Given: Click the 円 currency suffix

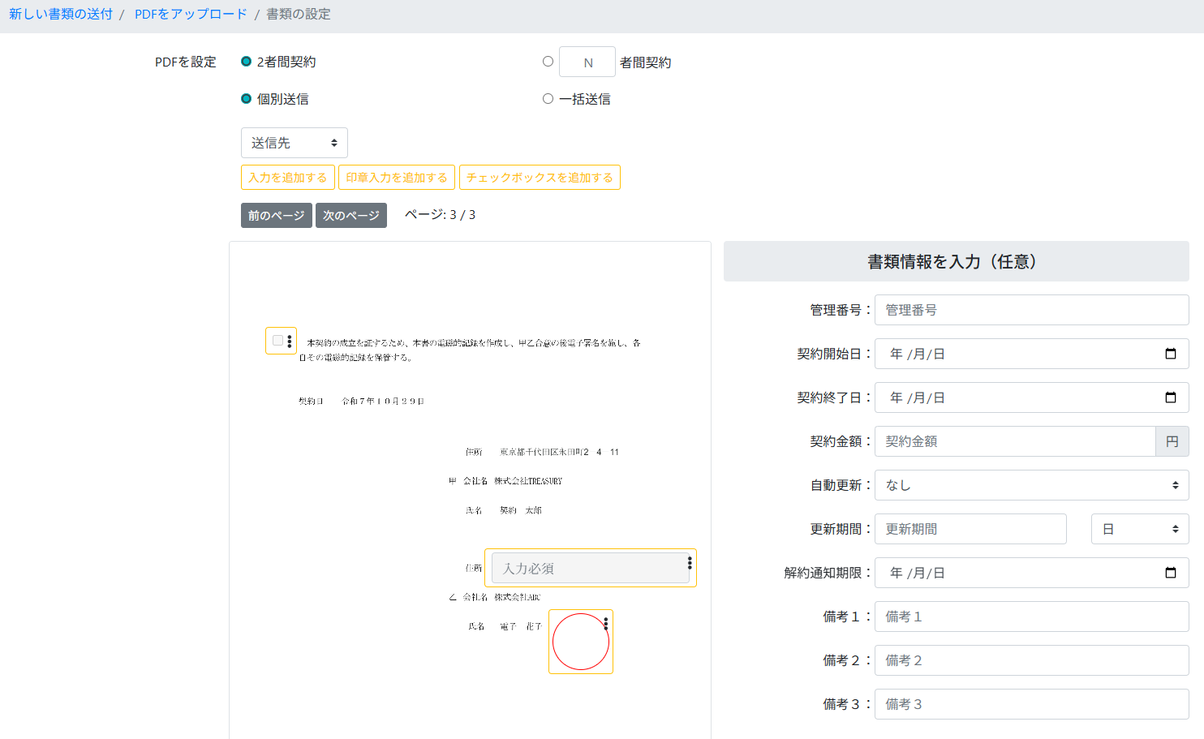Looking at the screenshot, I should pyautogui.click(x=1172, y=441).
